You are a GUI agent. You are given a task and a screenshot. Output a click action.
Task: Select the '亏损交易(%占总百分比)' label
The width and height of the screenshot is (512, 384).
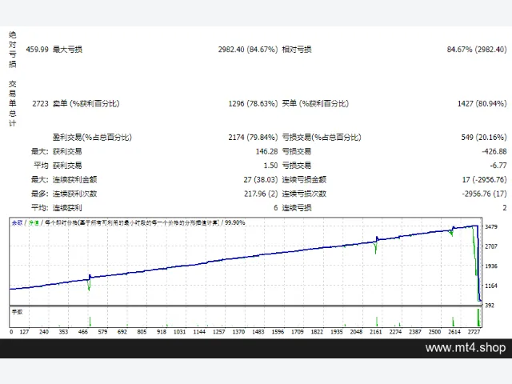pyautogui.click(x=322, y=137)
